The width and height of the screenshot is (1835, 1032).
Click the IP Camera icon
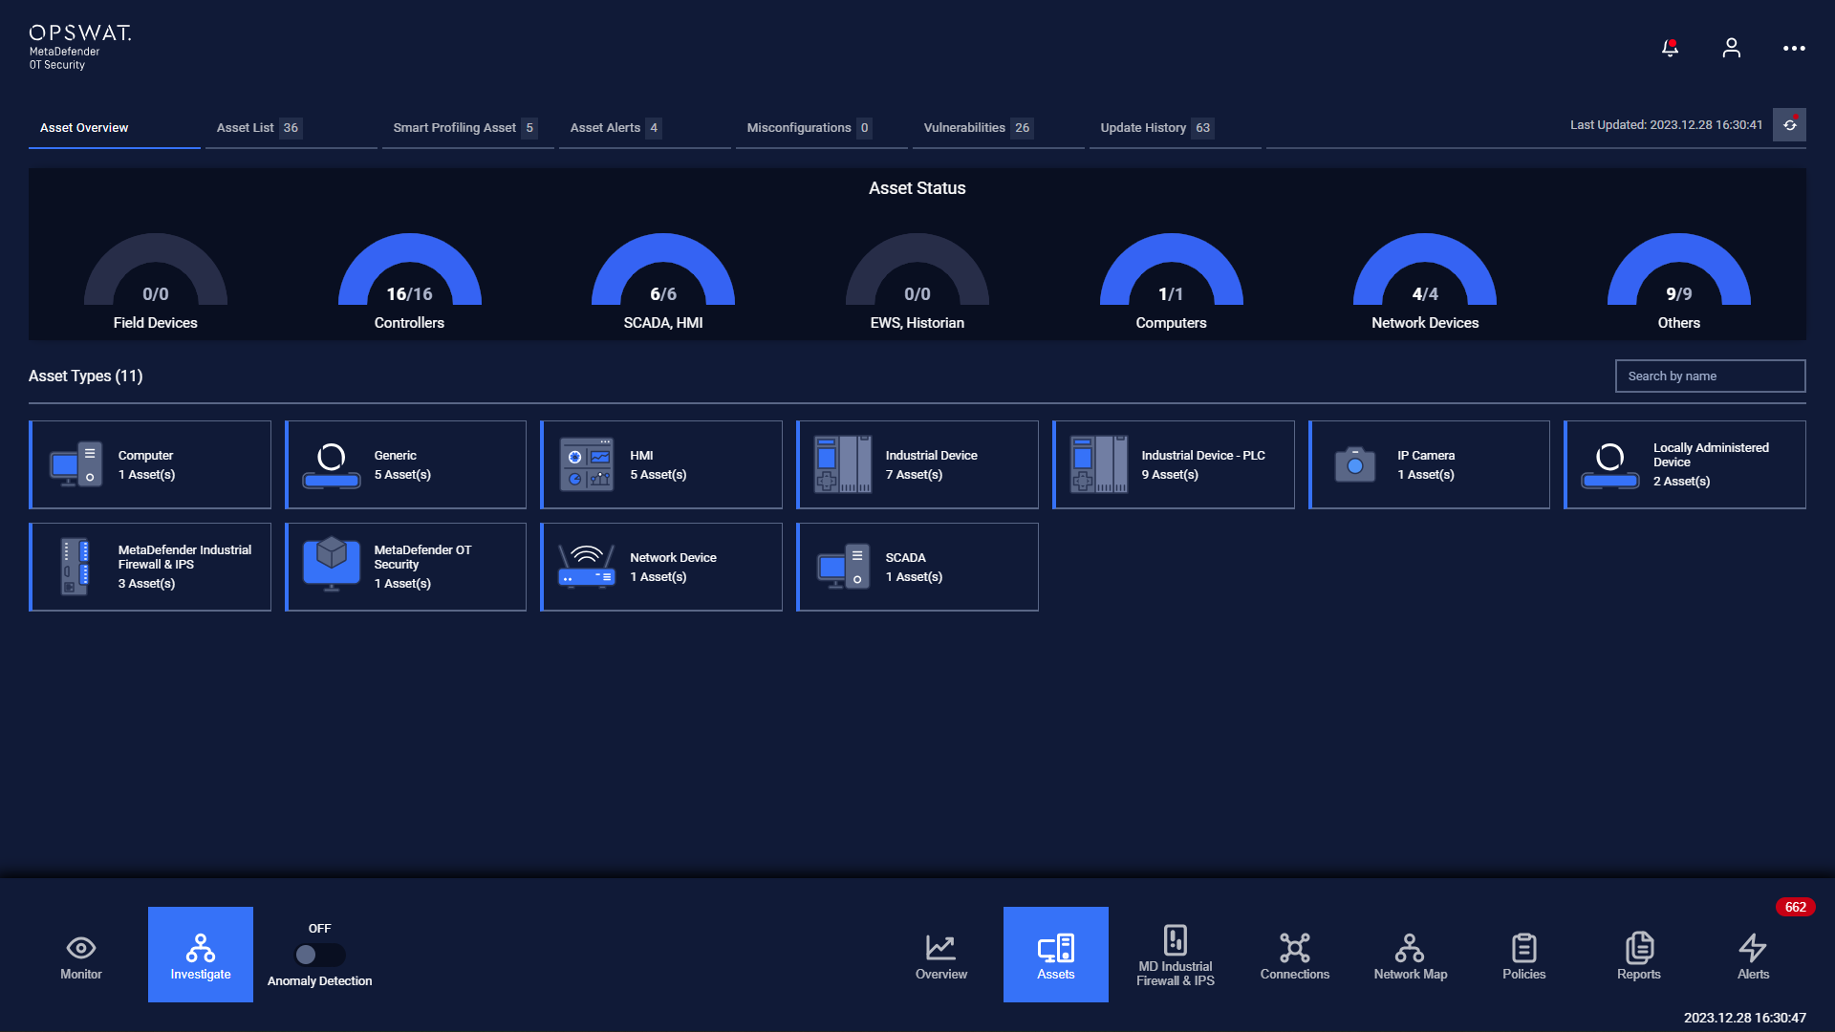tap(1354, 464)
